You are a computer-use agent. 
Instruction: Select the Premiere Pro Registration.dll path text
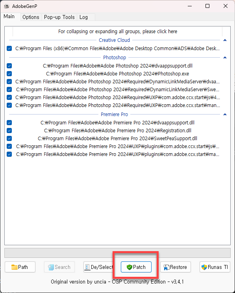pyautogui.click(x=117, y=130)
